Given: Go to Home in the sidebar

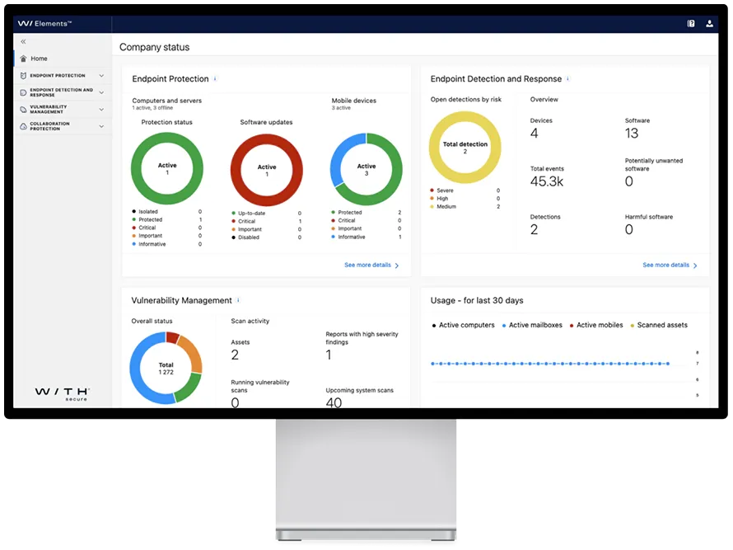Looking at the screenshot, I should [x=39, y=59].
